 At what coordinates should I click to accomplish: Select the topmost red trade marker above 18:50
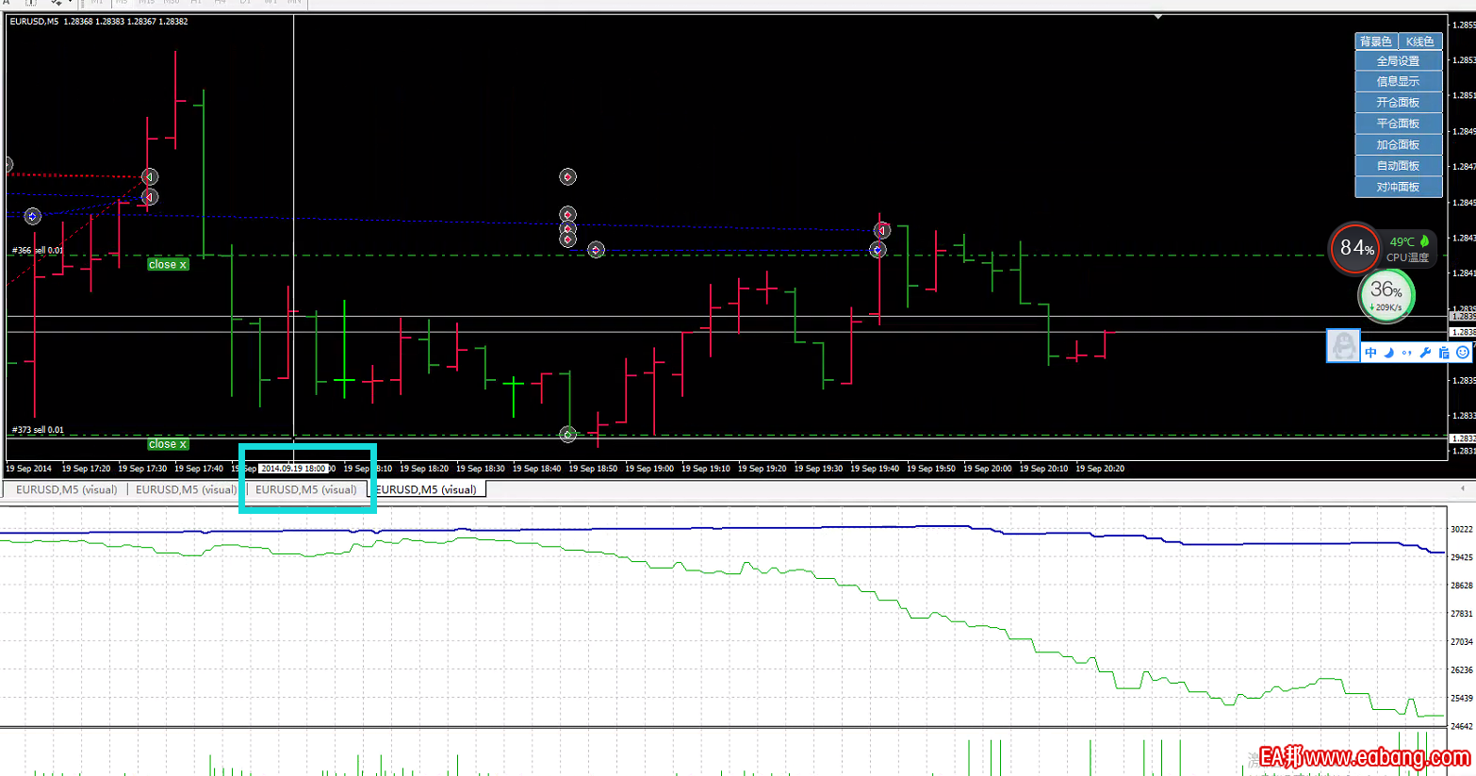[x=567, y=177]
